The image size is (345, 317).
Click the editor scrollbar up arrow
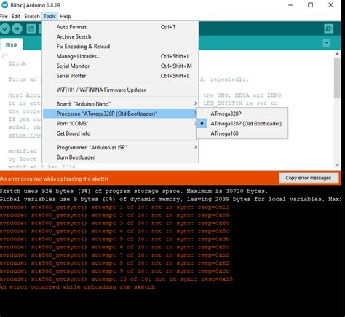point(337,55)
